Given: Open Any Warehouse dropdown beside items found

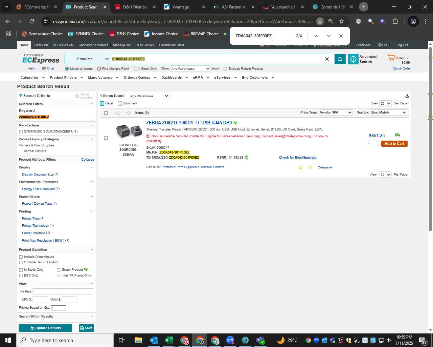Looking at the screenshot, I should (x=149, y=96).
